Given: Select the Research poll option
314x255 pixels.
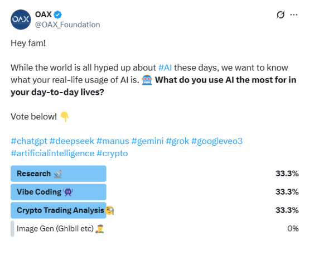Looking at the screenshot, I should [x=154, y=174].
